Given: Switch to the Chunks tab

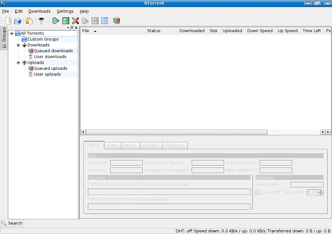Looking at the screenshot, I should 150,145.
